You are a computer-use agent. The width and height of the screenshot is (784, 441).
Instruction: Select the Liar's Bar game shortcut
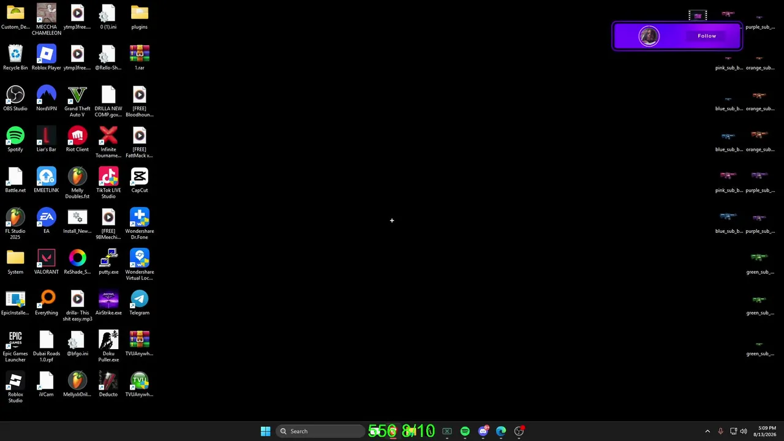47,140
